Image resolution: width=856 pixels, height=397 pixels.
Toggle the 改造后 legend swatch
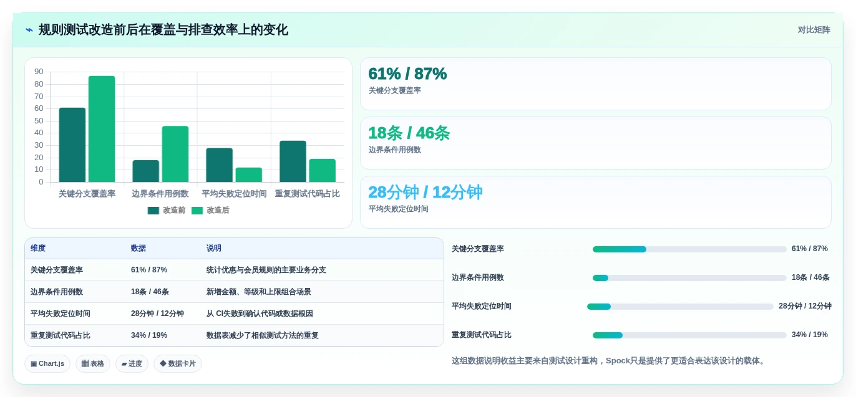(x=197, y=211)
